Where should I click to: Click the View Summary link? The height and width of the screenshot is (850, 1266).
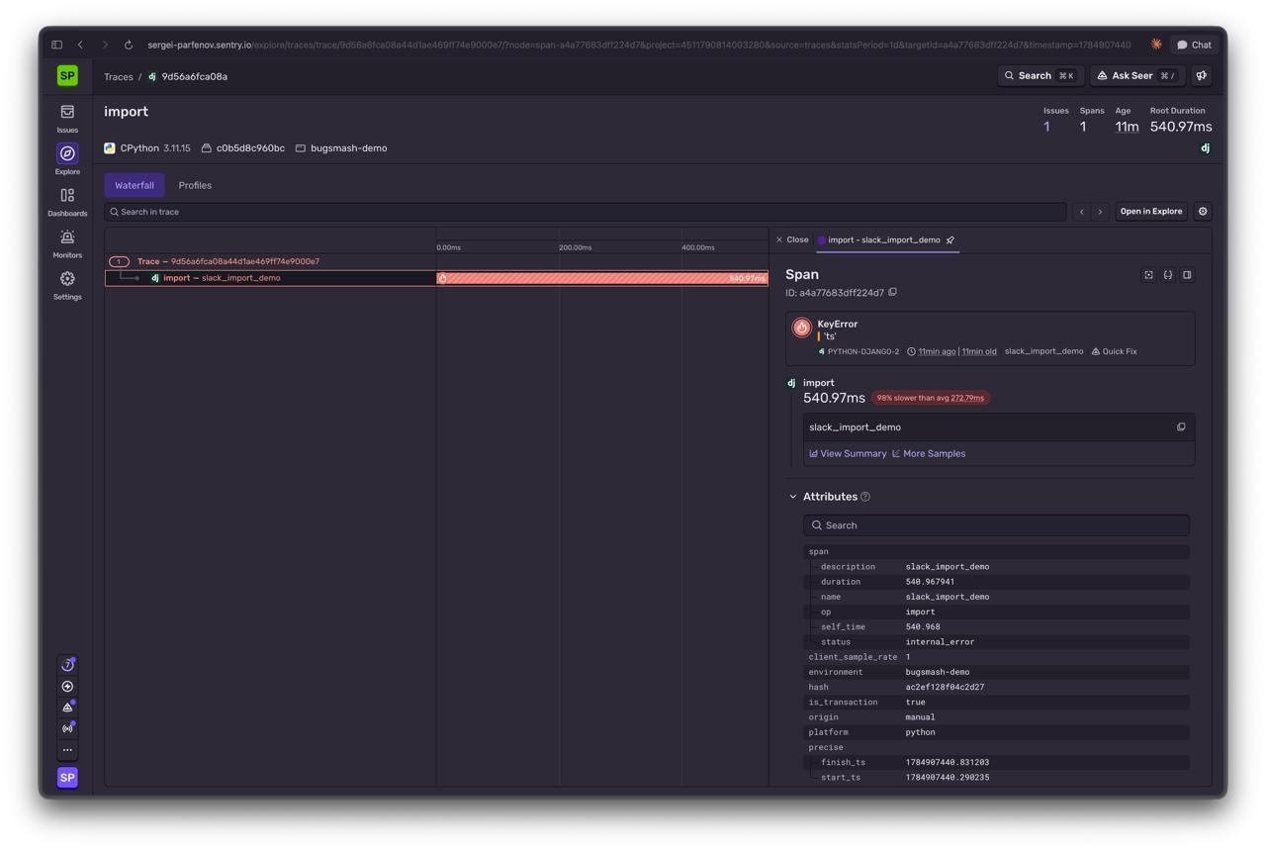coord(848,453)
